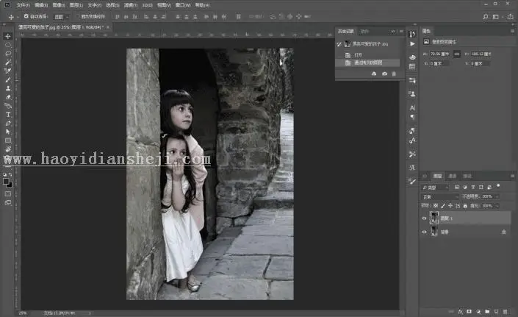Select the Magic Wand tool

tap(8, 62)
